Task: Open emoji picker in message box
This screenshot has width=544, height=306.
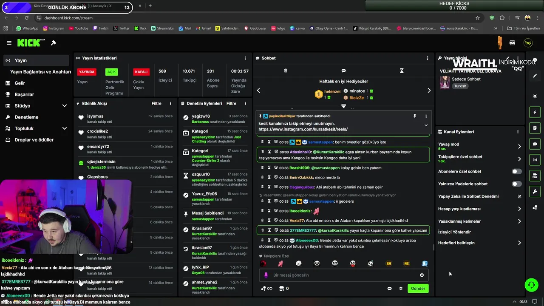Action: coord(422,275)
